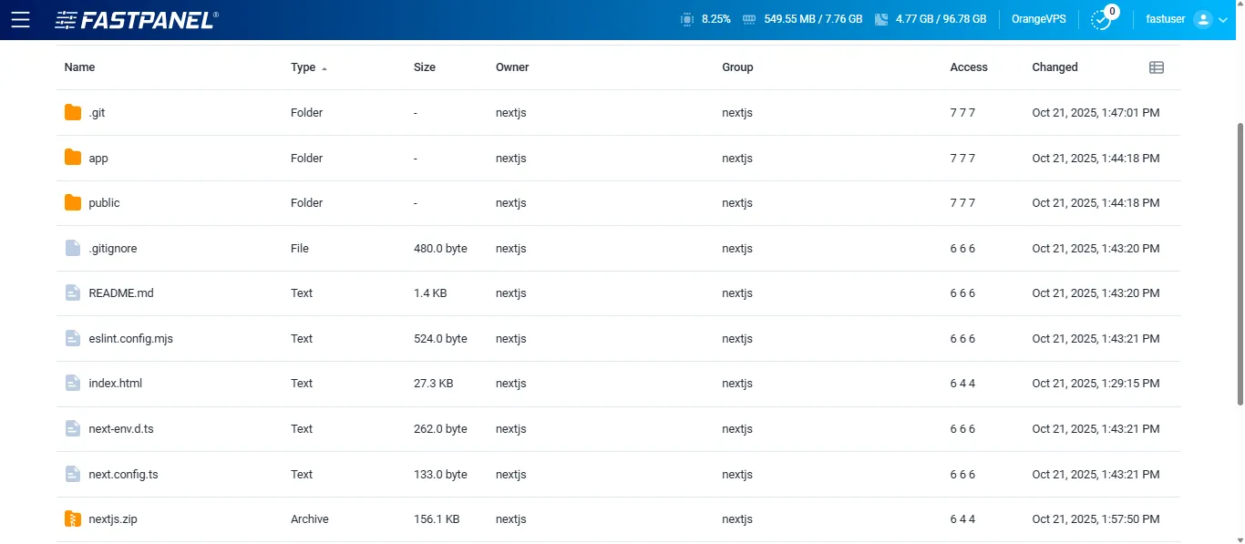The width and height of the screenshot is (1245, 544).
Task: Click the vertical scrollbar thumb
Action: point(1240,264)
